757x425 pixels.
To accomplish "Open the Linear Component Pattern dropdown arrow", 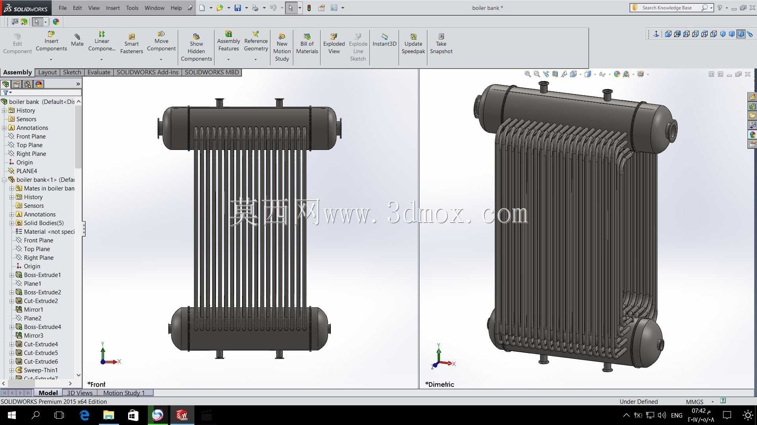I will tap(101, 59).
